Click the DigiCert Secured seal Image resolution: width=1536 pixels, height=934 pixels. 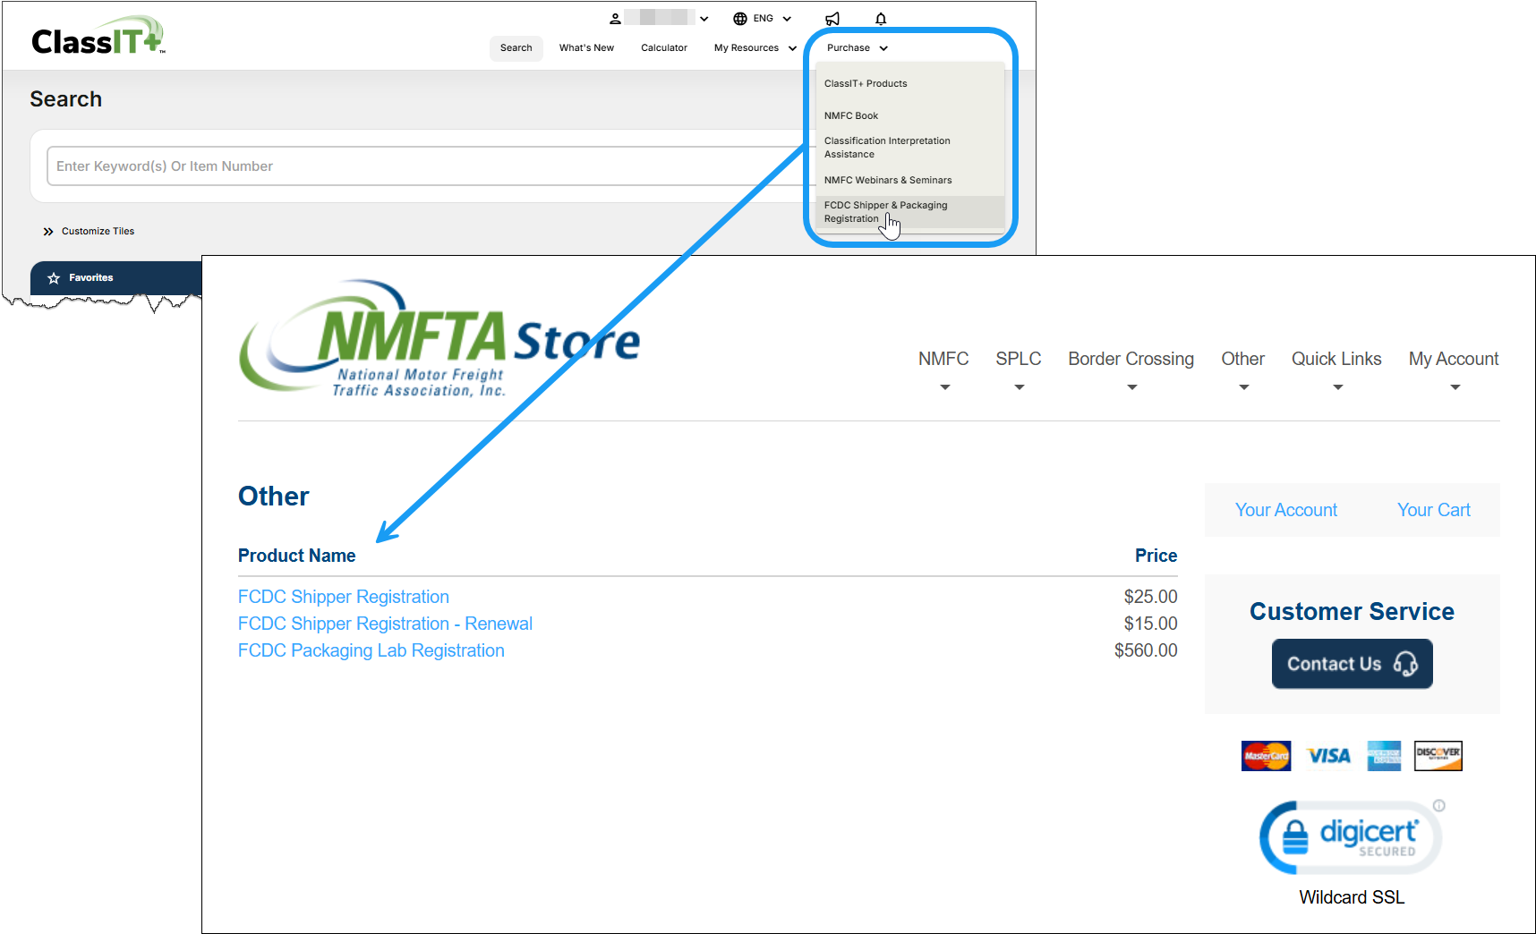1351,836
